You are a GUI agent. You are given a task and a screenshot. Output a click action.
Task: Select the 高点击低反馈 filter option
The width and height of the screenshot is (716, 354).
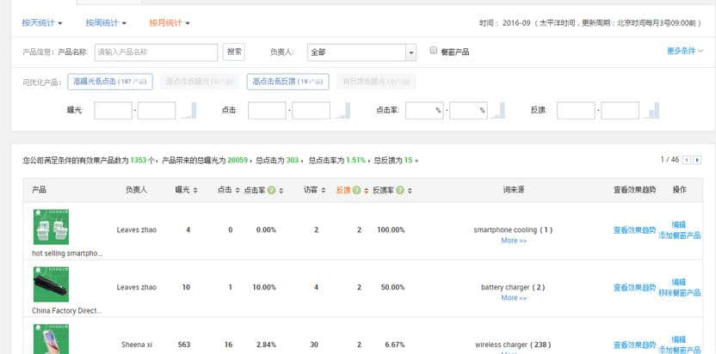[x=287, y=82]
